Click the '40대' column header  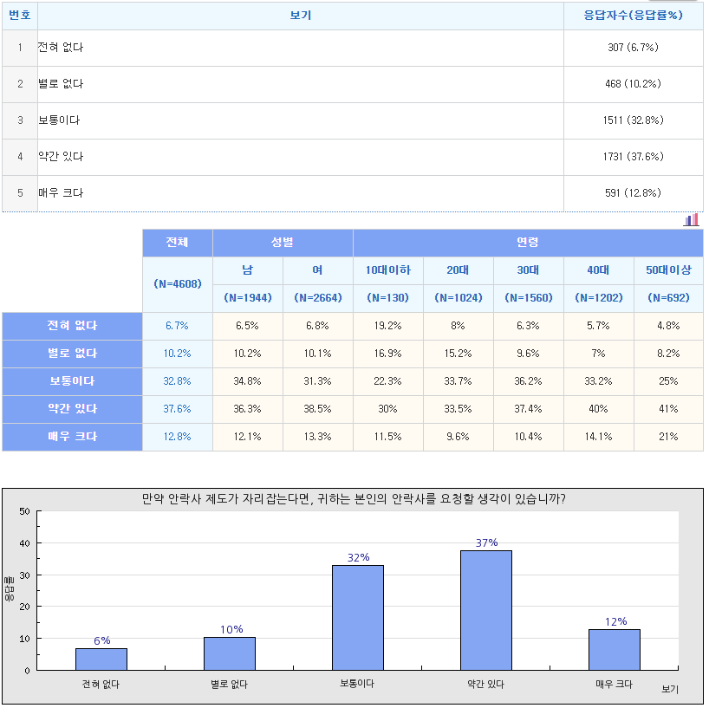598,270
